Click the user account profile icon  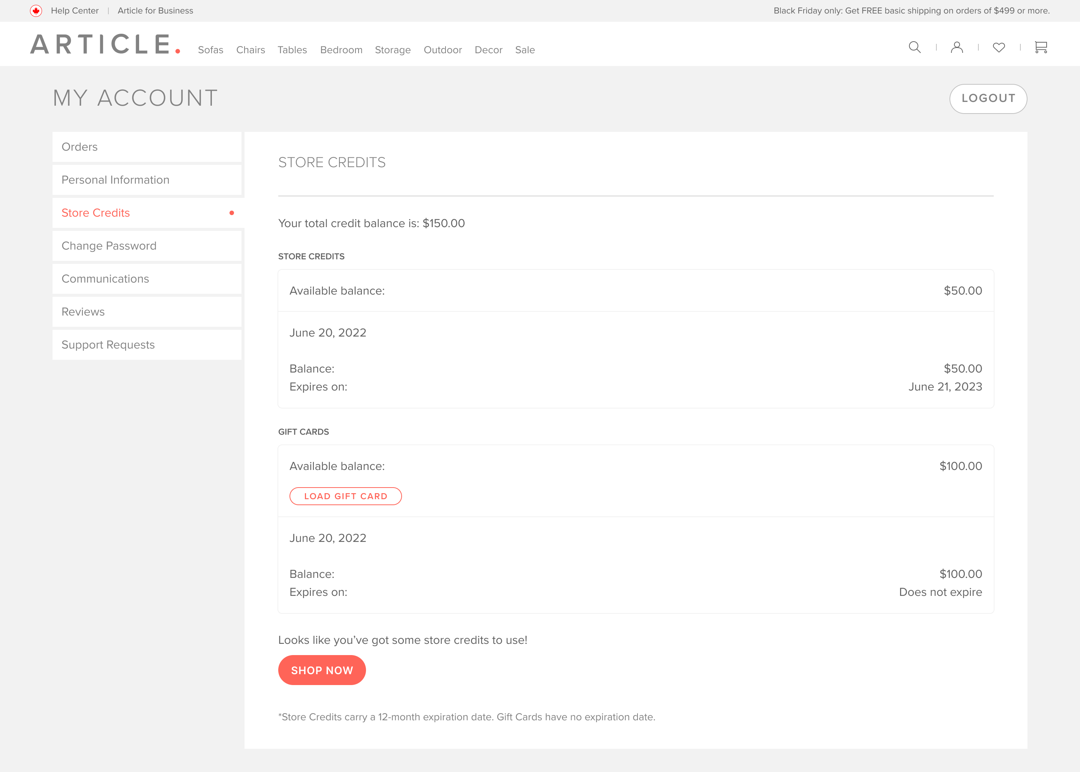[957, 47]
